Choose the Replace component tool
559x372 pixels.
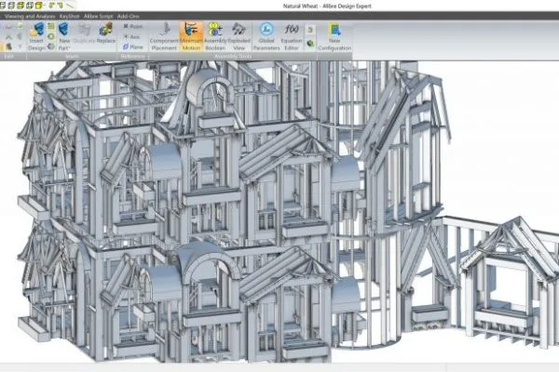[106, 33]
